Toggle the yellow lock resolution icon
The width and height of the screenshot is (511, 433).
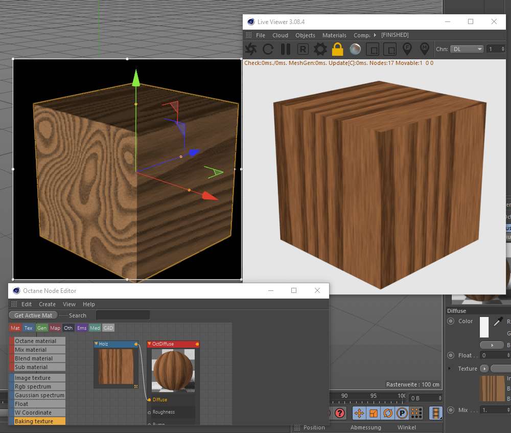coord(337,49)
